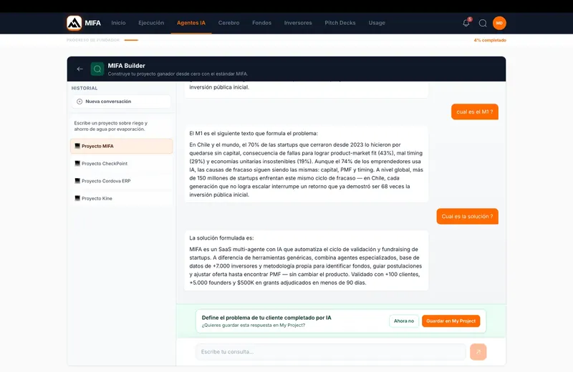Click the 'cual es el M1 ?' message bubble
The width and height of the screenshot is (573, 372).
[x=475, y=112]
